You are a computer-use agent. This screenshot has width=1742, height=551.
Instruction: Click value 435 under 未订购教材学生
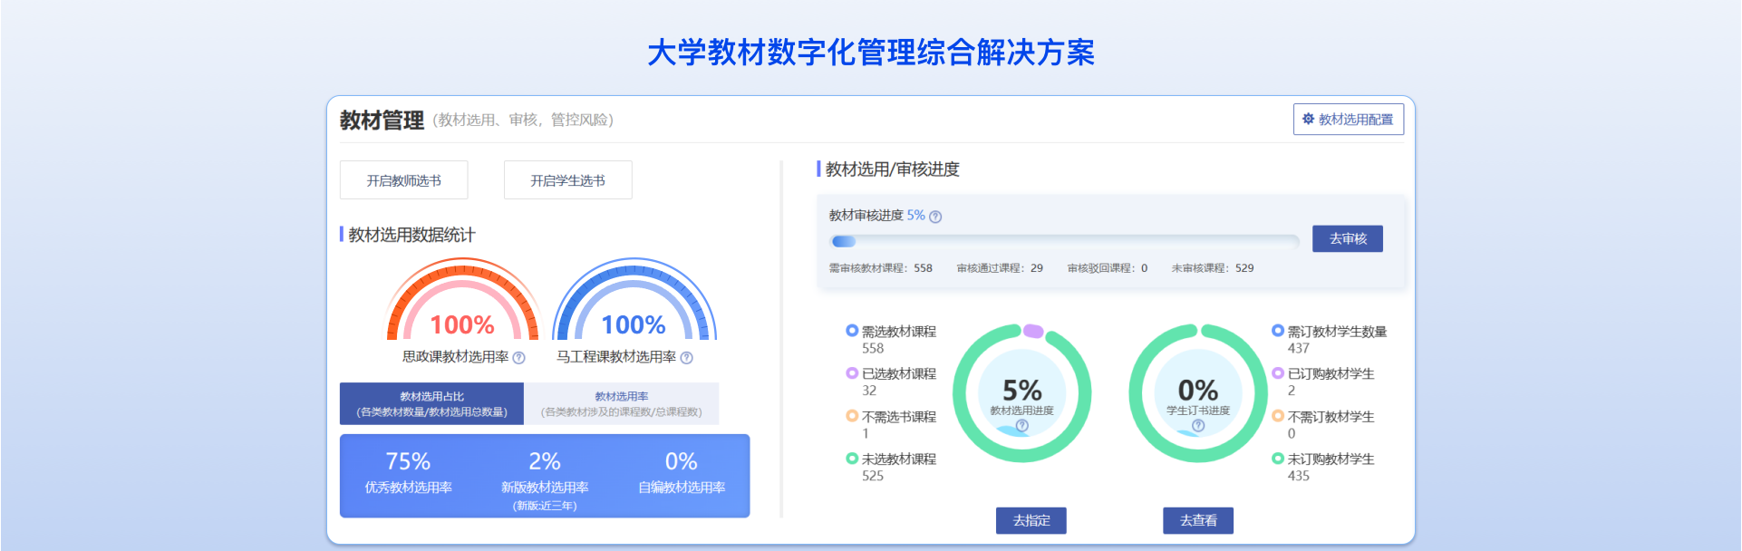pyautogui.click(x=1299, y=476)
